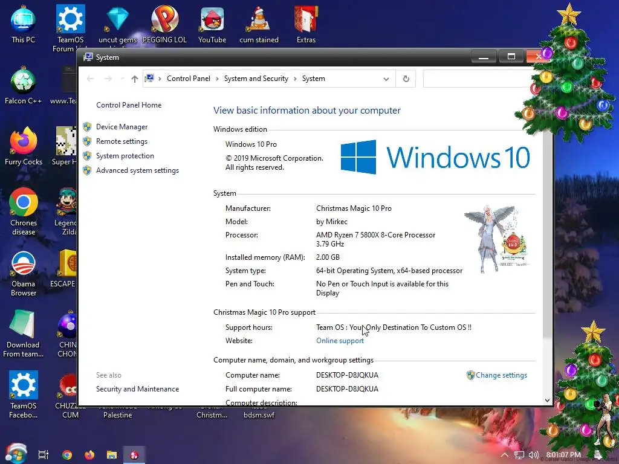
Task: Click the Windows 10 Pro edition text
Action: [x=251, y=144]
